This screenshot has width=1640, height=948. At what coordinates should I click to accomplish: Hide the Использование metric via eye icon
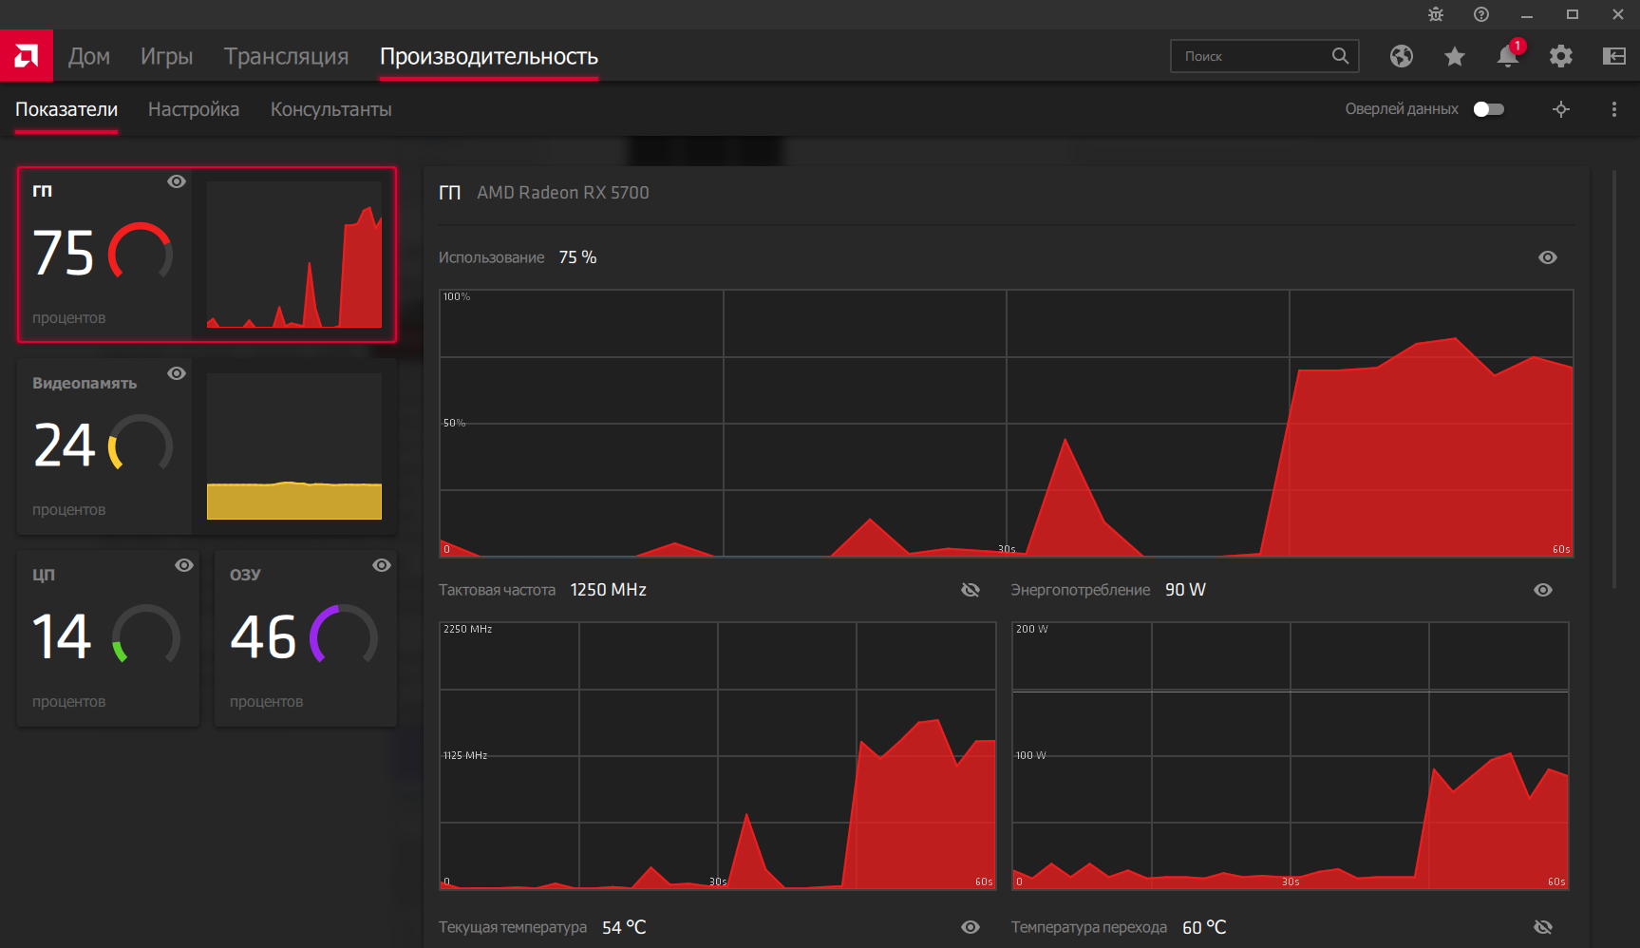pos(1548,257)
